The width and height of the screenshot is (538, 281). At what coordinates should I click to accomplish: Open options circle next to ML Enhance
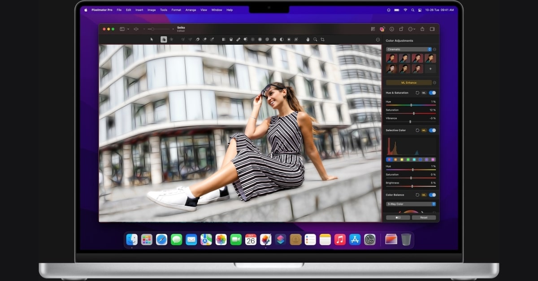(434, 82)
